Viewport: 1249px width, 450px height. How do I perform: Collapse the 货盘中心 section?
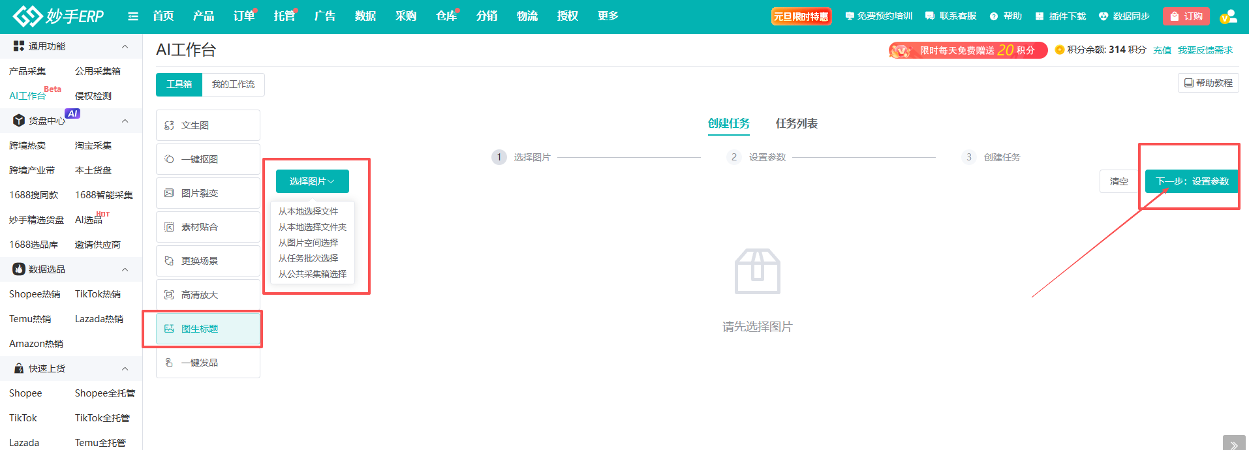(125, 121)
